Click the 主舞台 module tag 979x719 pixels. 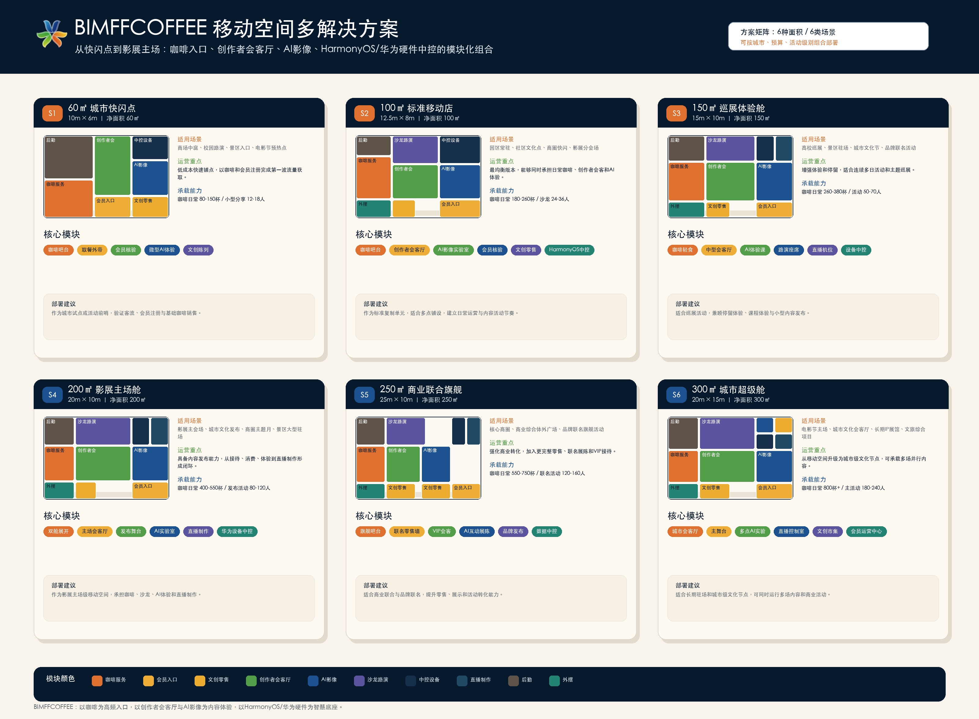[719, 531]
